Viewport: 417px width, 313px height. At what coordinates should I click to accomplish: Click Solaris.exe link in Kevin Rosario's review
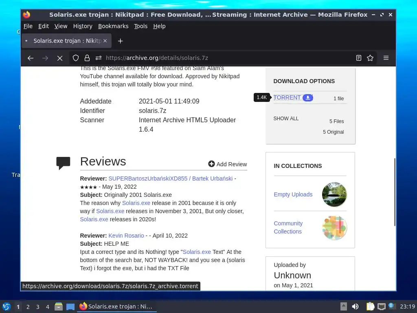[197, 252]
